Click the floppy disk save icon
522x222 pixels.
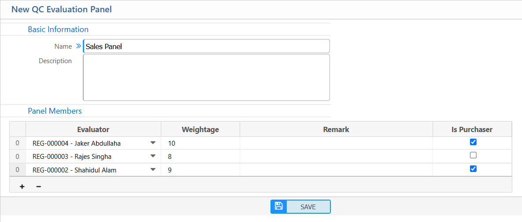pos(278,206)
